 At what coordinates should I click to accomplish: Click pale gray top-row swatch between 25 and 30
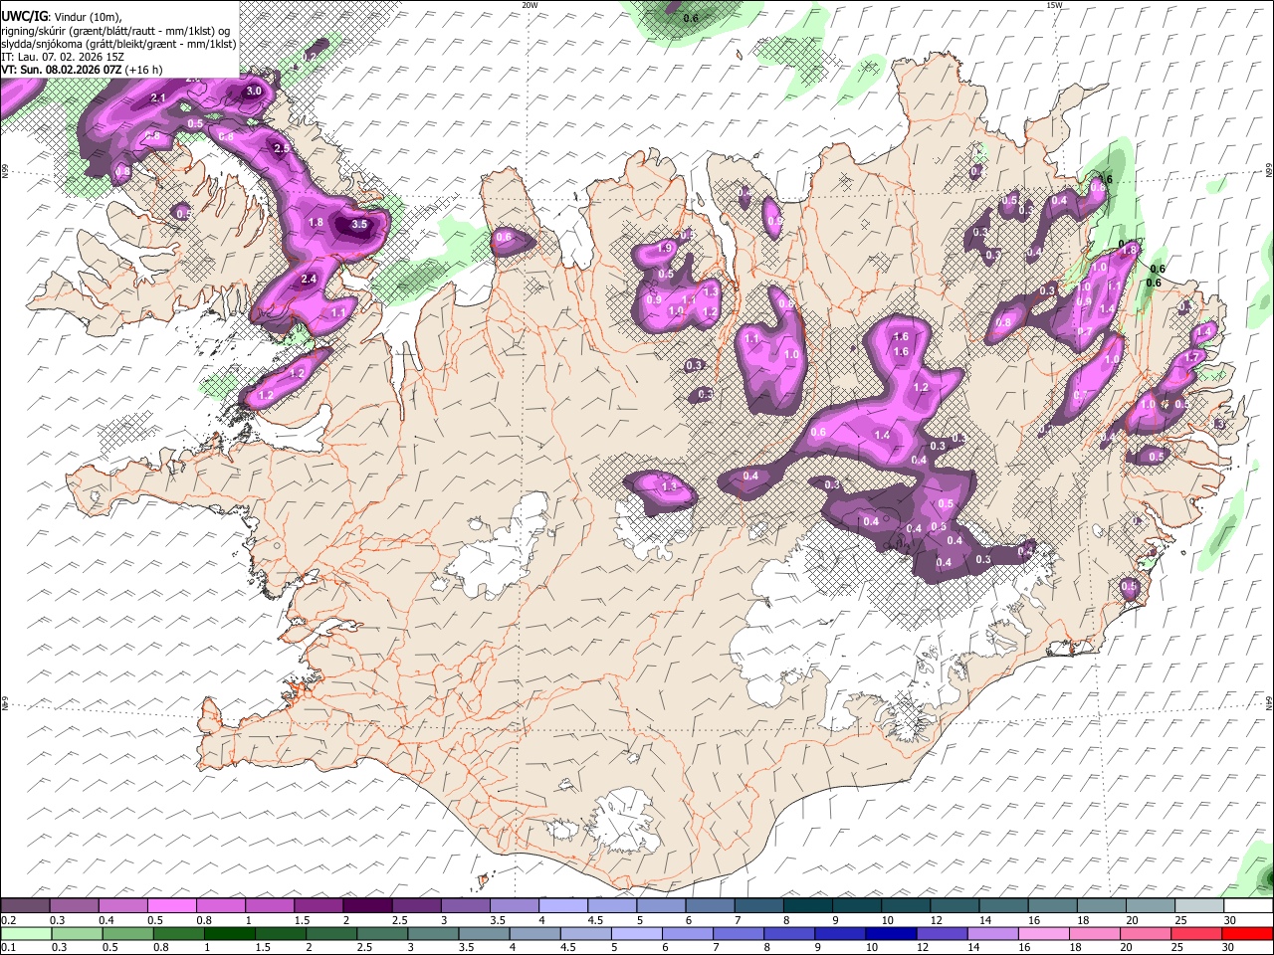click(1198, 906)
